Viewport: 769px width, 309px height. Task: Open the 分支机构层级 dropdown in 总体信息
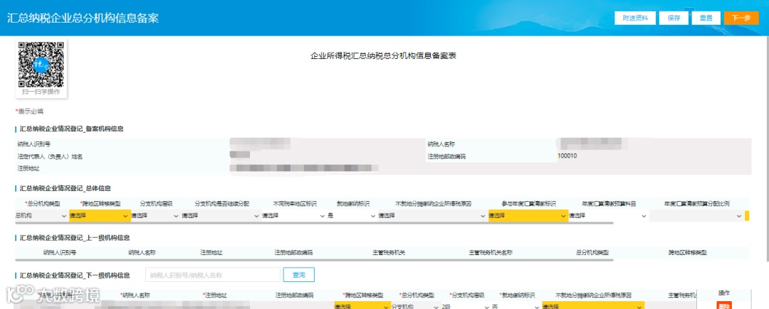click(155, 216)
